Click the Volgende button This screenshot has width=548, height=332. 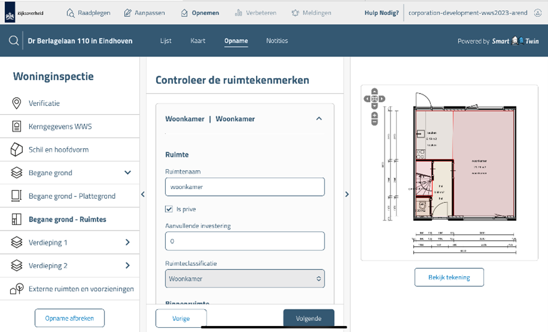point(308,318)
